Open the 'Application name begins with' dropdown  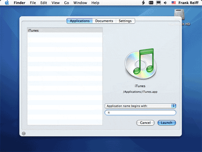click(140, 106)
